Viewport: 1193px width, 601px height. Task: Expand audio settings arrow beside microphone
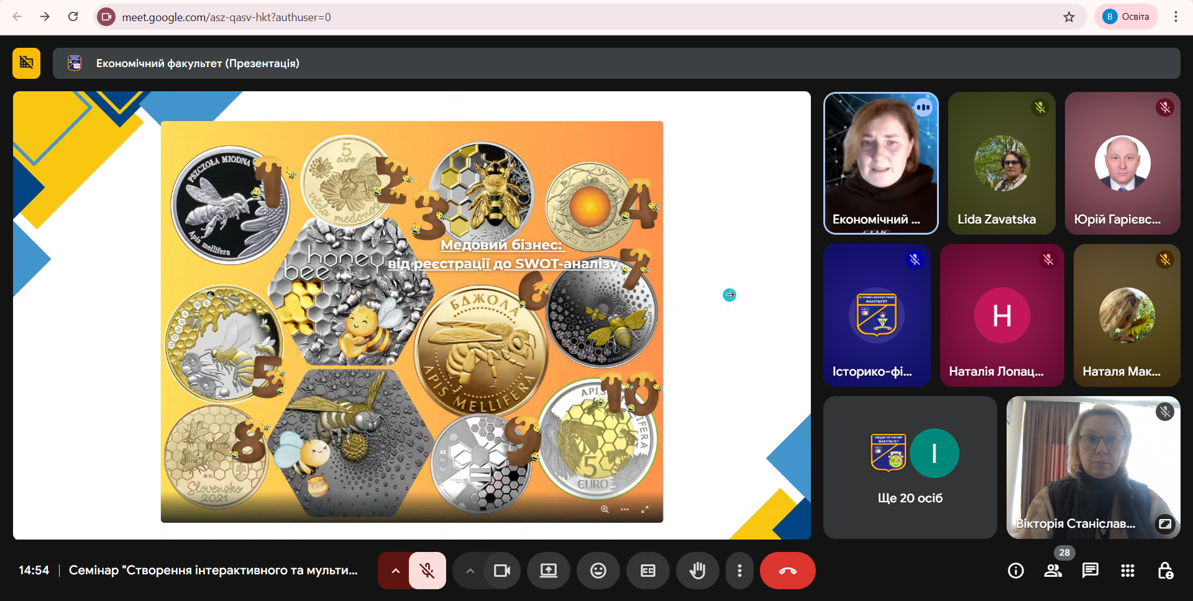click(x=395, y=571)
